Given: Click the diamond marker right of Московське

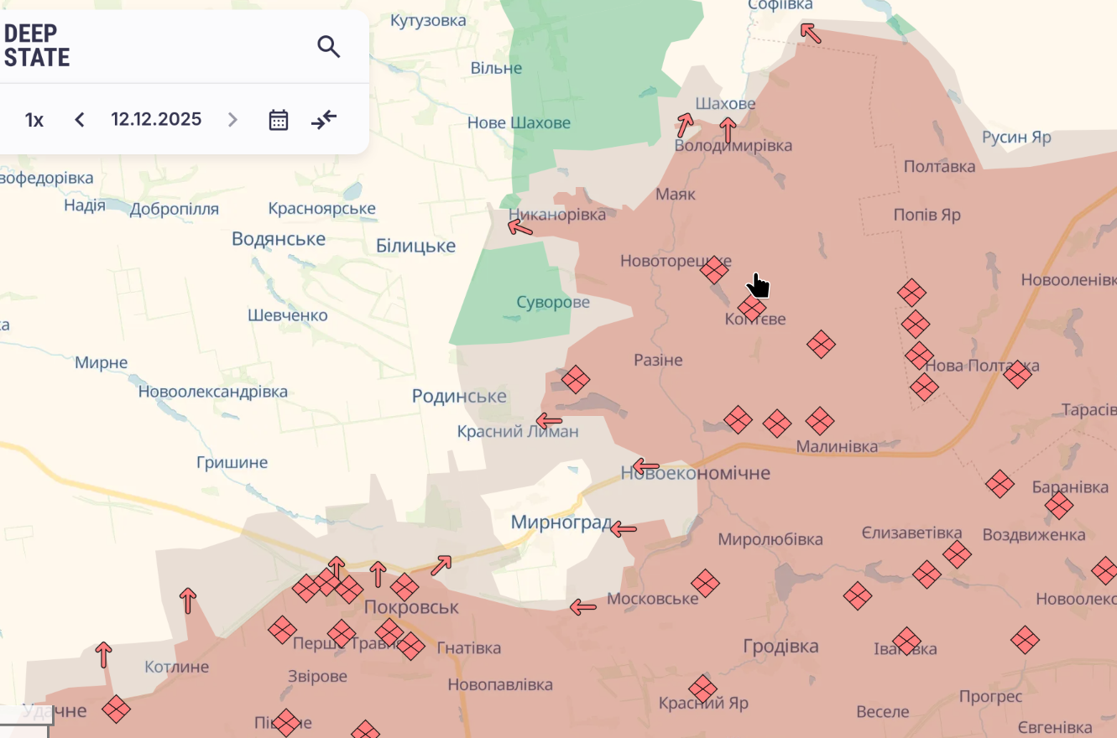Looking at the screenshot, I should (x=705, y=583).
